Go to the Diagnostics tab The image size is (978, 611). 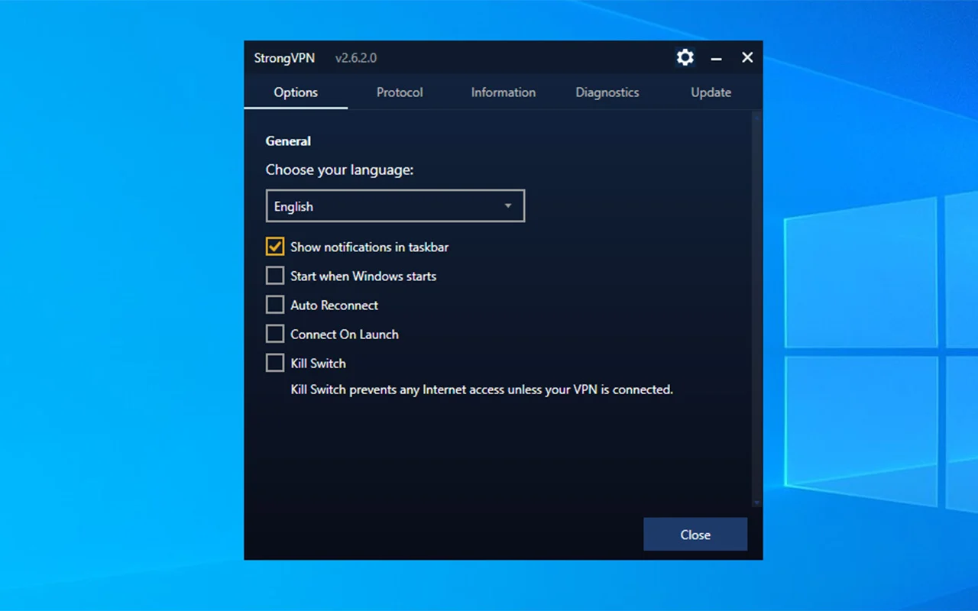tap(607, 92)
